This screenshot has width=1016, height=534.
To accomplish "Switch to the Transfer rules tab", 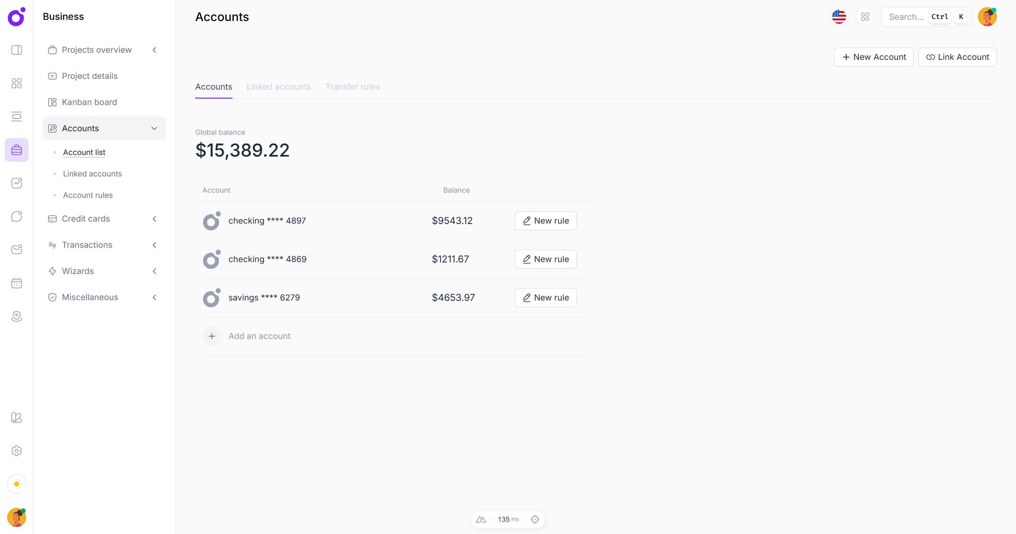I will pyautogui.click(x=352, y=87).
